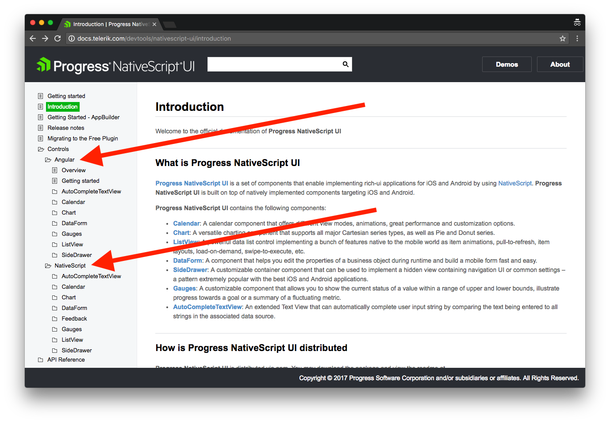This screenshot has width=610, height=423.
Task: Open the Calendar component link
Action: tap(186, 223)
